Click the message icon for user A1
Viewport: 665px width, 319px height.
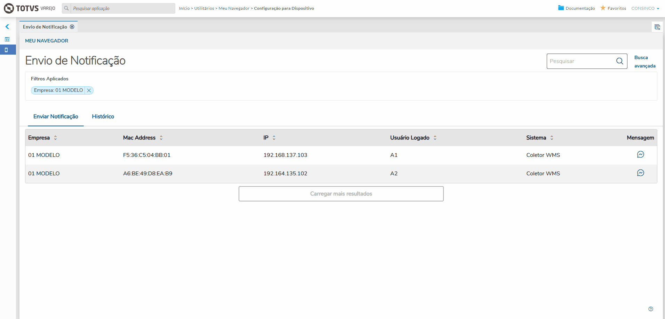640,154
